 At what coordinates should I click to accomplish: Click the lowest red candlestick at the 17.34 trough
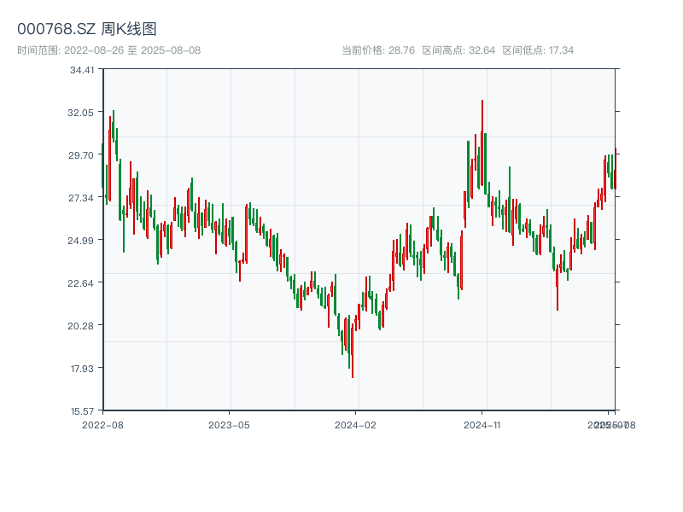click(353, 351)
